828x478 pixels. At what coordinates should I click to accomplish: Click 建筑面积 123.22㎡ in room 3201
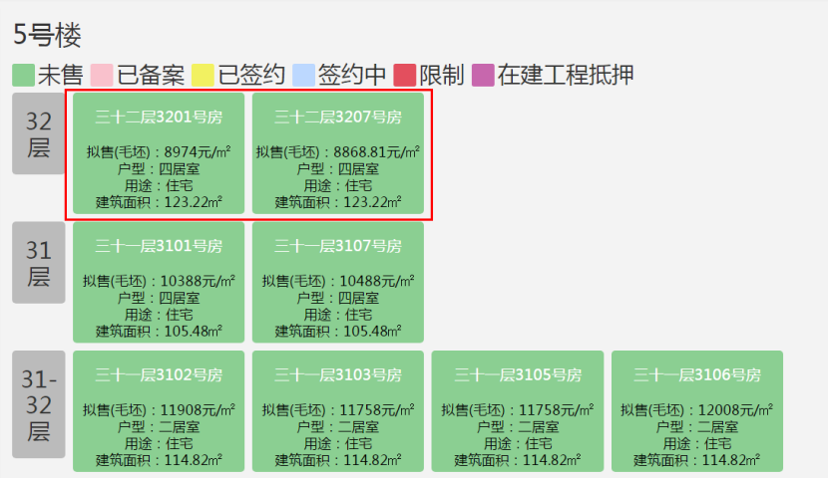[159, 202]
